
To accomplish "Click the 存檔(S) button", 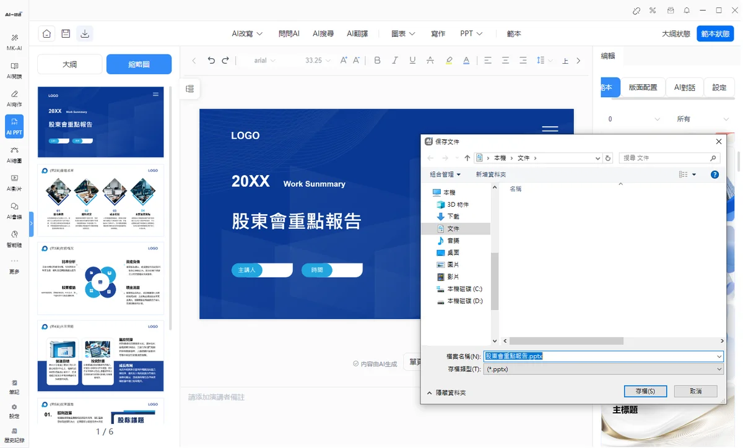I will point(645,391).
